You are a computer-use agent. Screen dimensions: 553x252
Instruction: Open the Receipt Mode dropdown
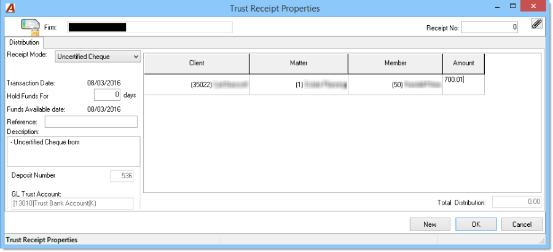coord(98,57)
